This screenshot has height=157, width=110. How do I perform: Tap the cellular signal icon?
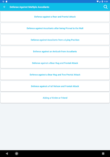pos(100,2)
